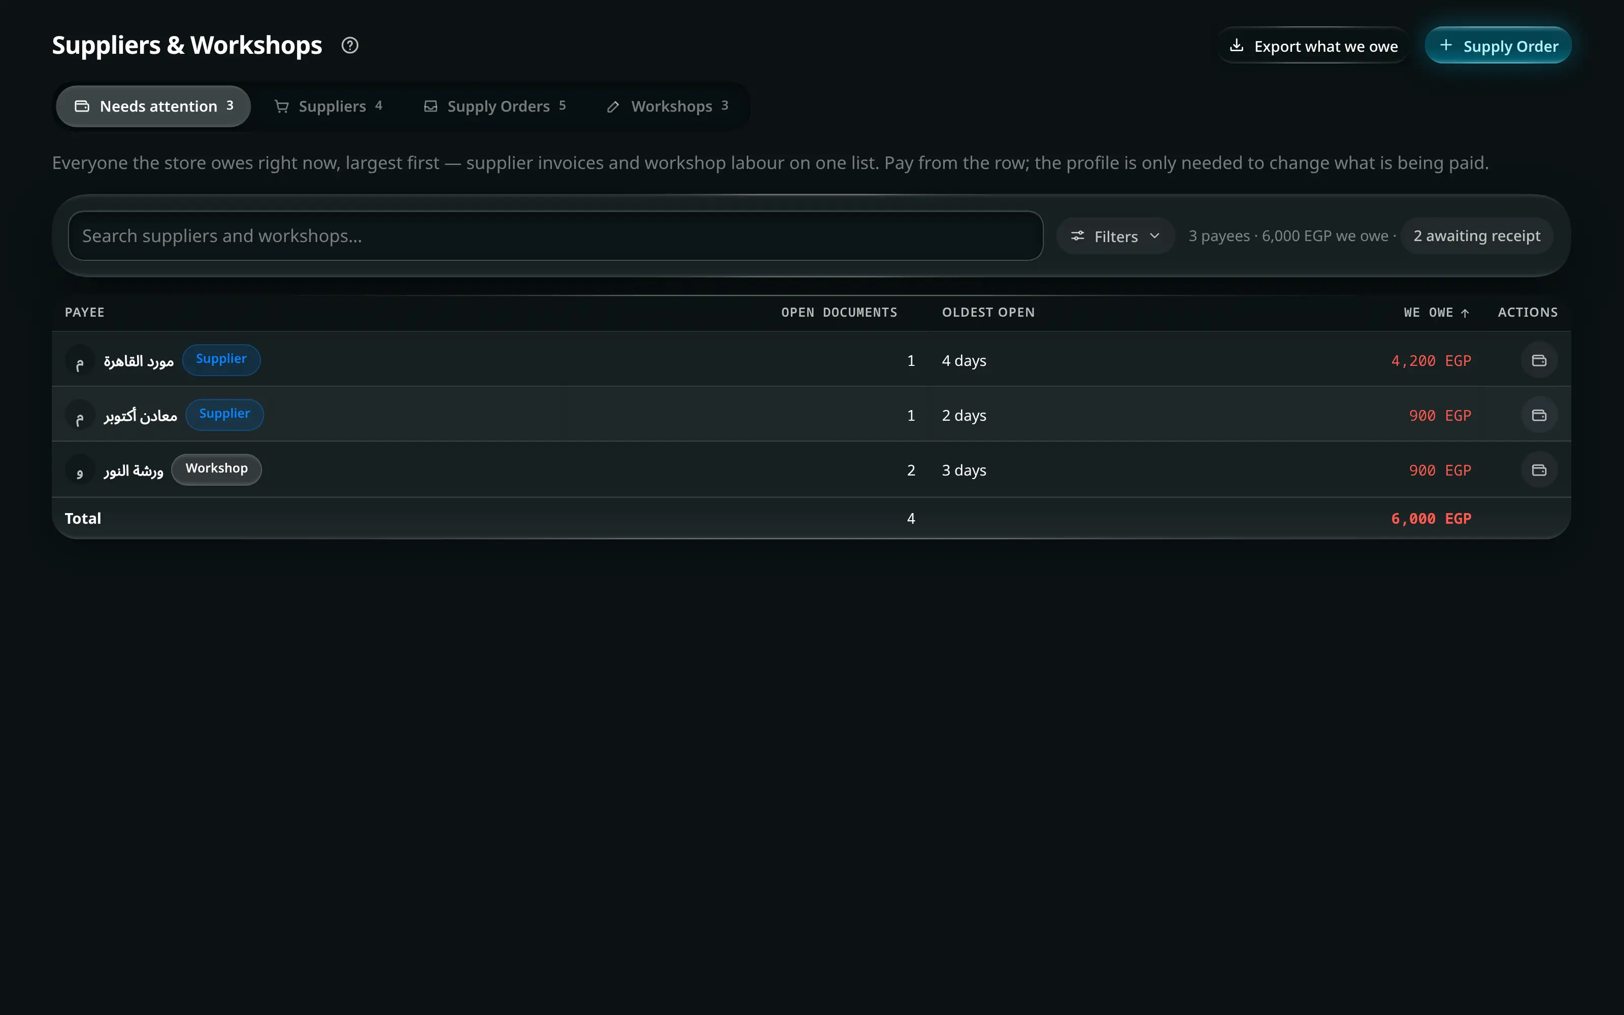Open the help icon beside page title

pos(350,46)
